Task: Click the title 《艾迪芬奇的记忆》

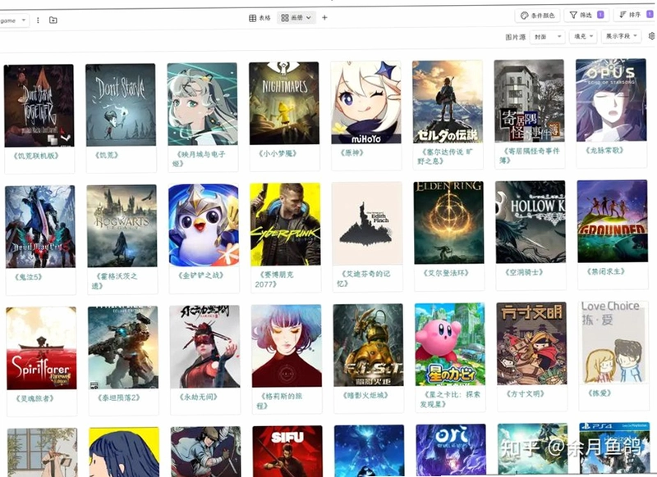Action: pos(363,279)
